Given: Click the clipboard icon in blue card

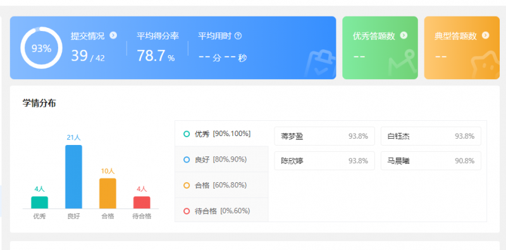Looking at the screenshot, I should coord(320,65).
